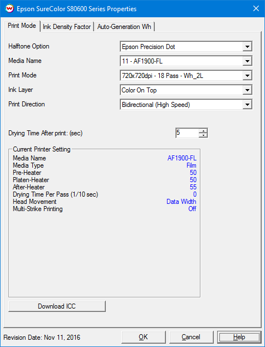Image resolution: width=265 pixels, height=347 pixels.
Task: Close the Epson Properties dialog
Action: 256,8
